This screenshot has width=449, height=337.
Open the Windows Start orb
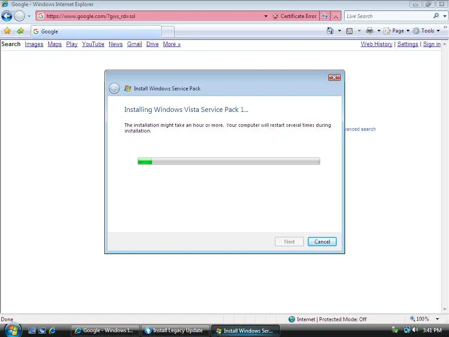pos(12,330)
